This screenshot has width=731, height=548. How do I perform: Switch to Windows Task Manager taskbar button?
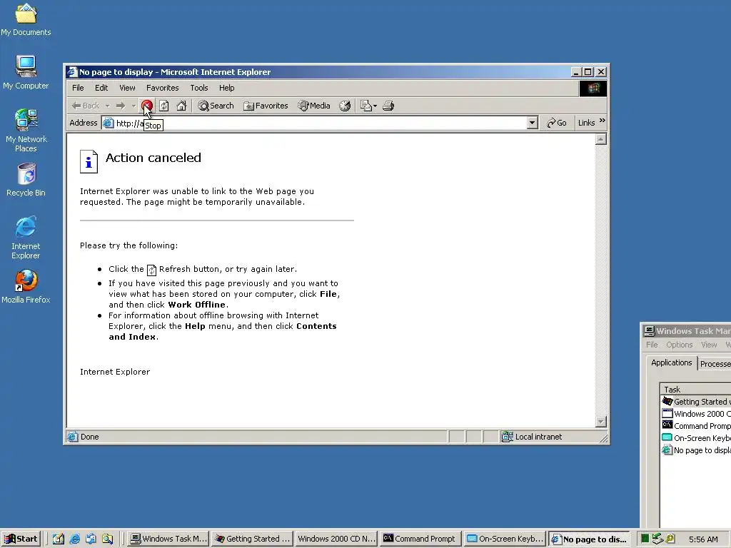[x=168, y=539]
